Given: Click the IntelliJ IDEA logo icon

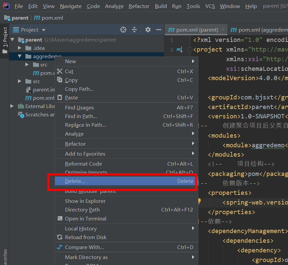Looking at the screenshot, I should coord(6,6).
